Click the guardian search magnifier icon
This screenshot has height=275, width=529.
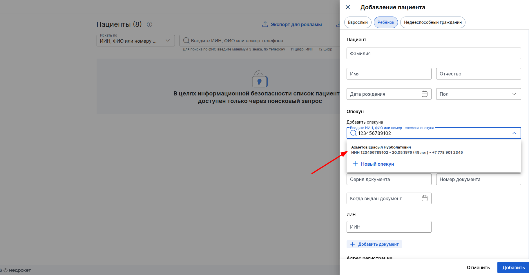pos(353,133)
